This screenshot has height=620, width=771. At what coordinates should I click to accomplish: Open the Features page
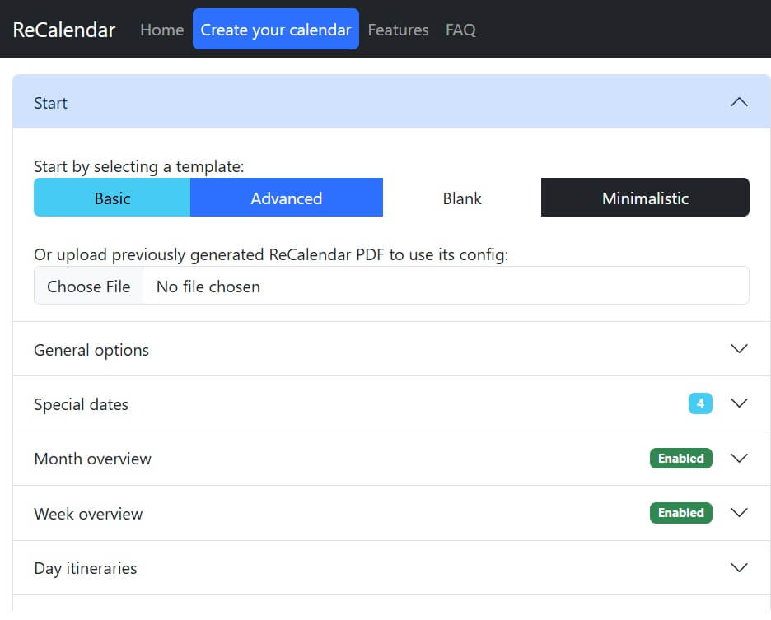[x=398, y=30]
